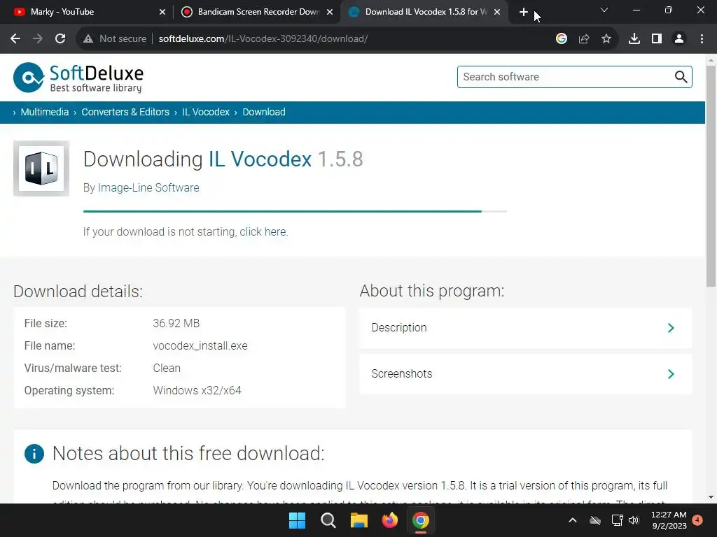Switch to Bandicam Screen Recorder tab
717x537 pixels.
pos(257,12)
